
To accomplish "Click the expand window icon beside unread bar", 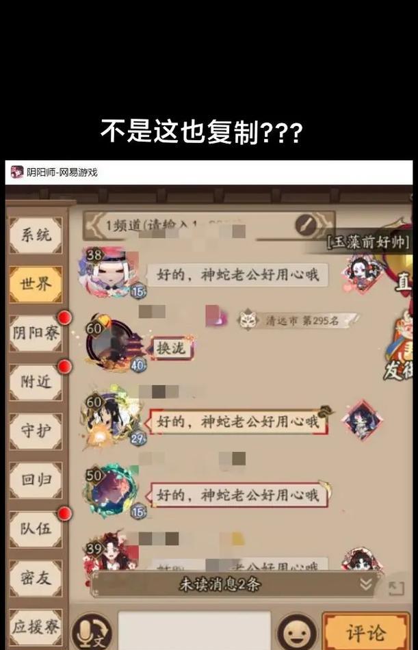I will (x=395, y=588).
